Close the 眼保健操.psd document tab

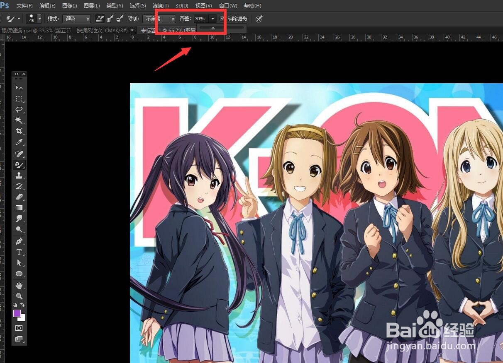133,30
